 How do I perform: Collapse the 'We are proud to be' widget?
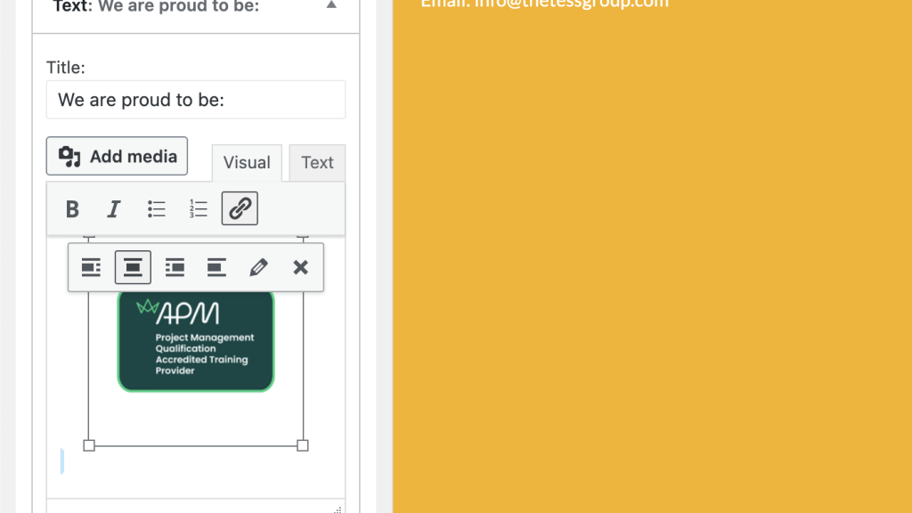(x=331, y=5)
